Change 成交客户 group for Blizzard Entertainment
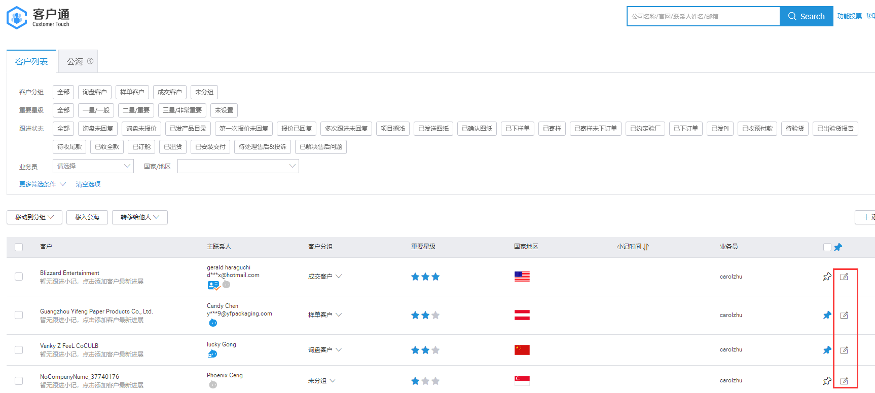 (x=325, y=277)
